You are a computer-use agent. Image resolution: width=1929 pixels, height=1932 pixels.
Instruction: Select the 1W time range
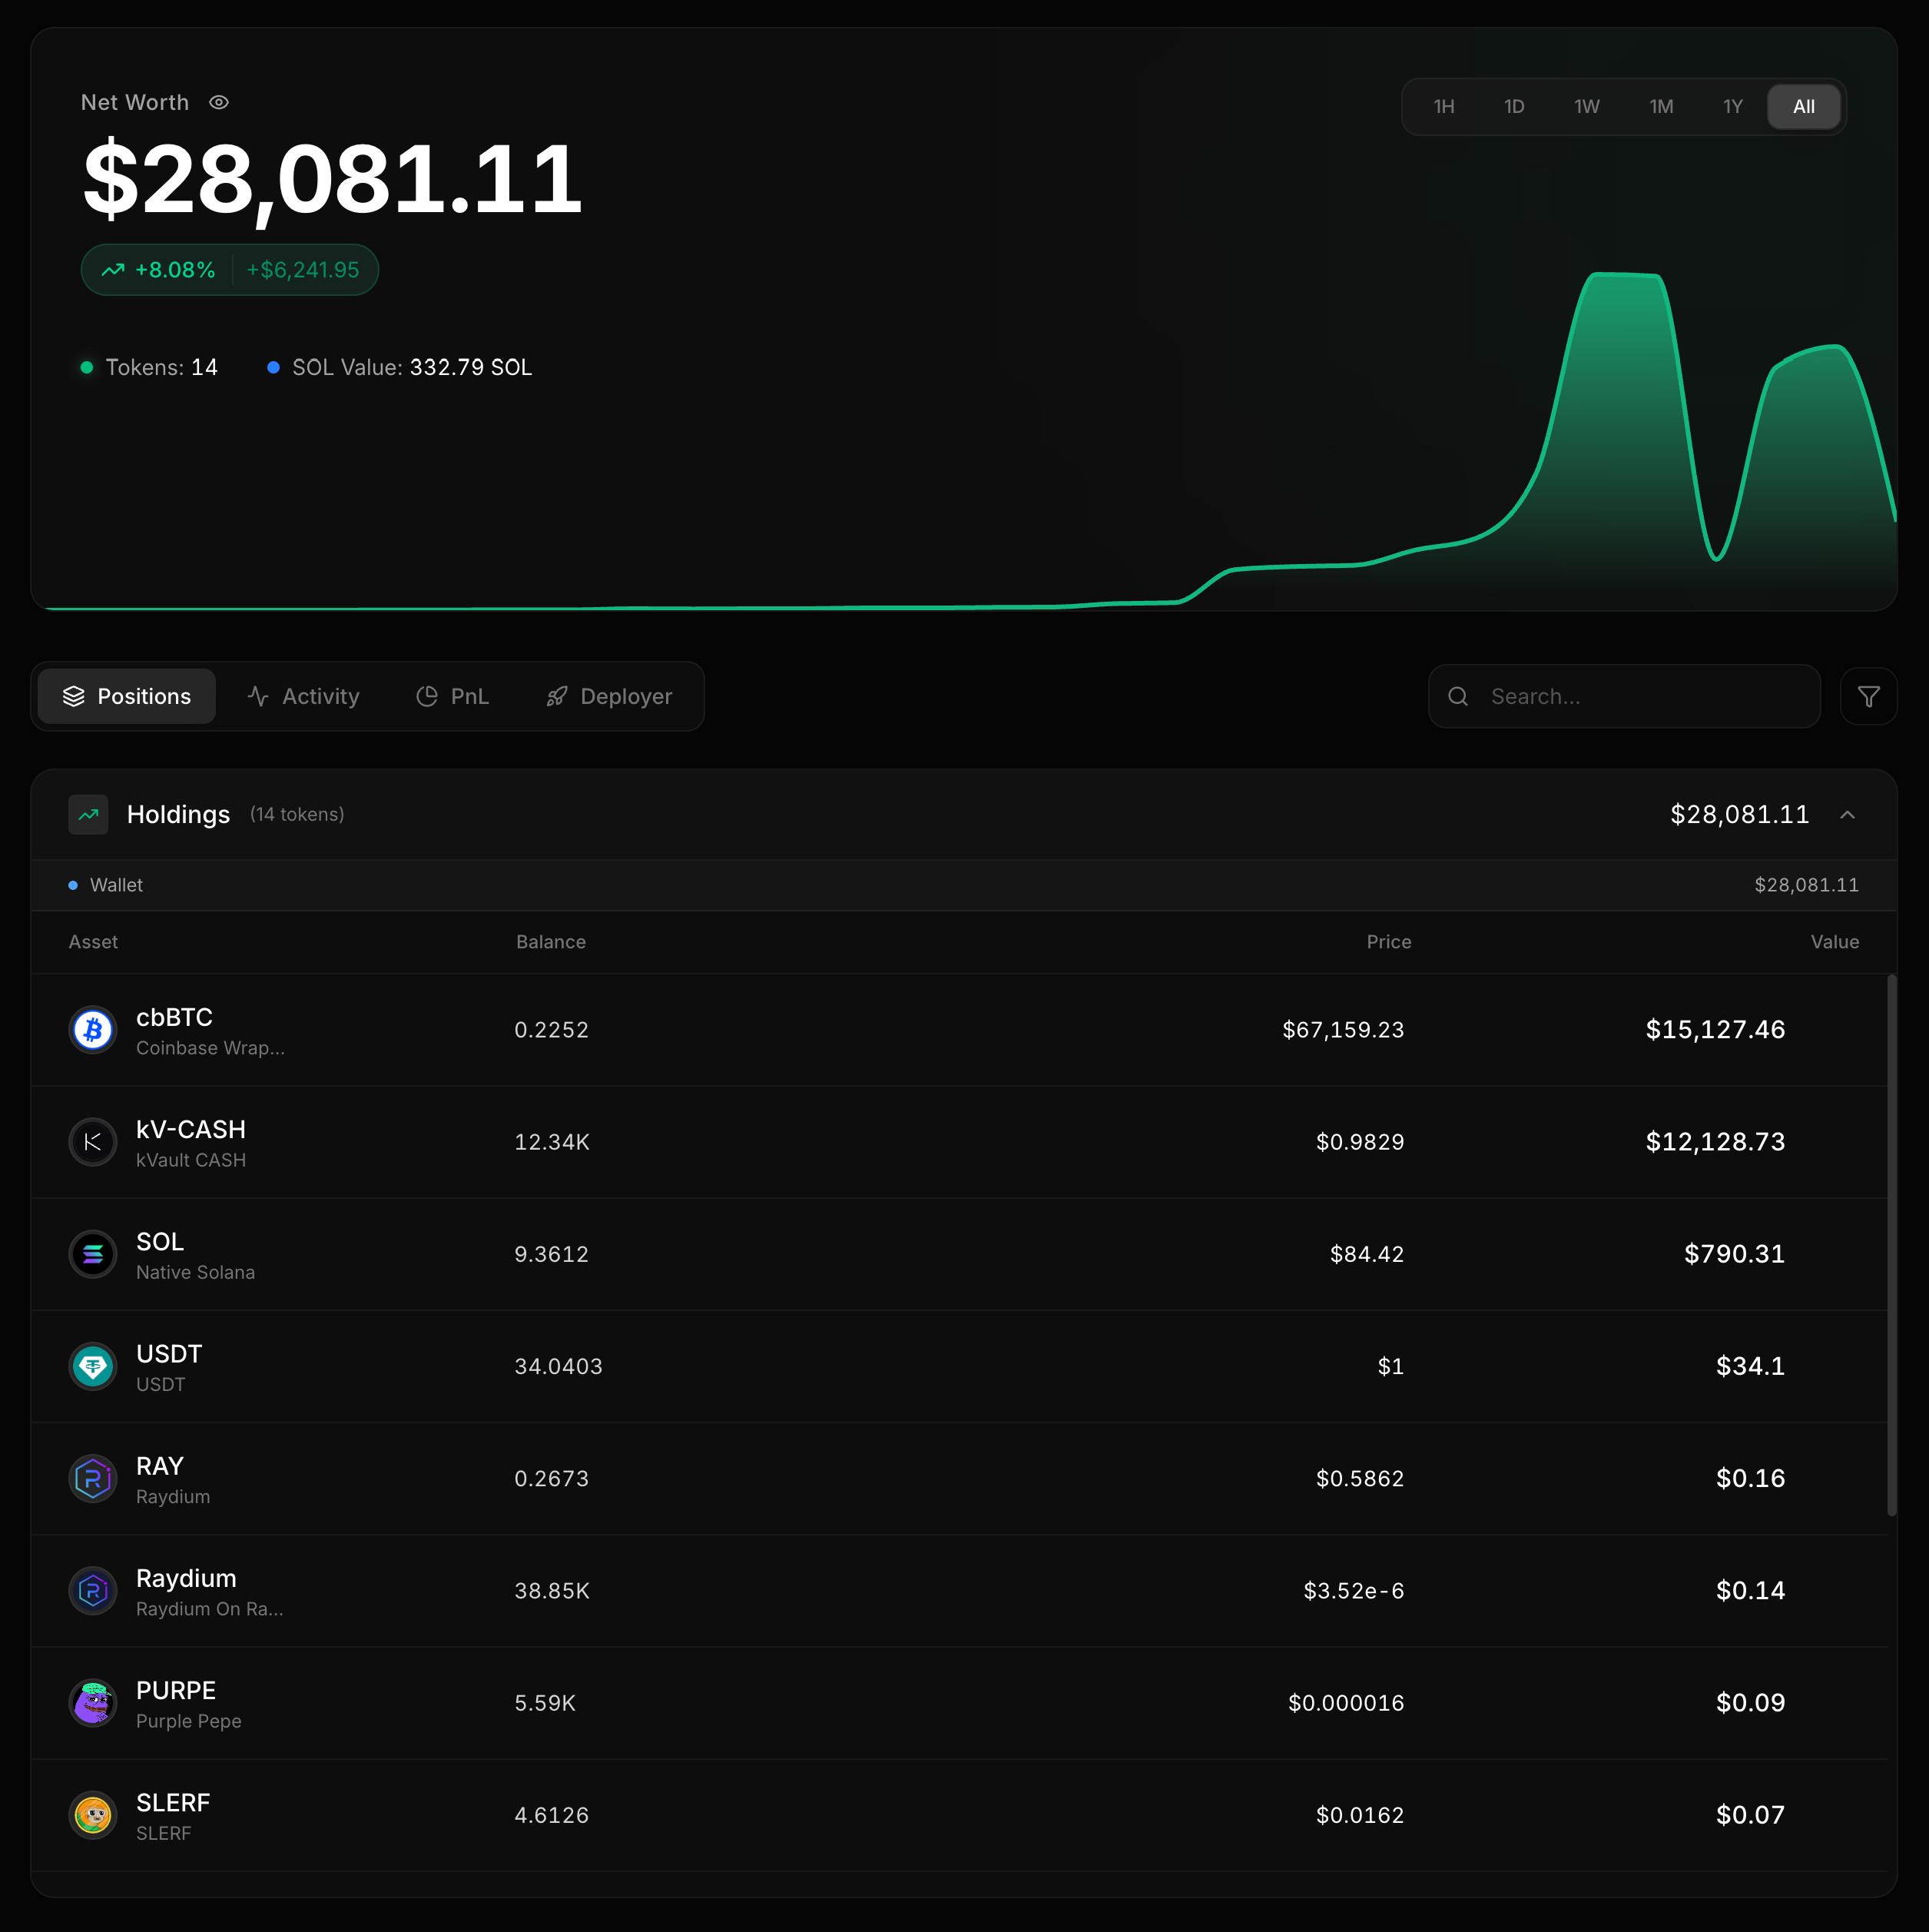[1586, 106]
